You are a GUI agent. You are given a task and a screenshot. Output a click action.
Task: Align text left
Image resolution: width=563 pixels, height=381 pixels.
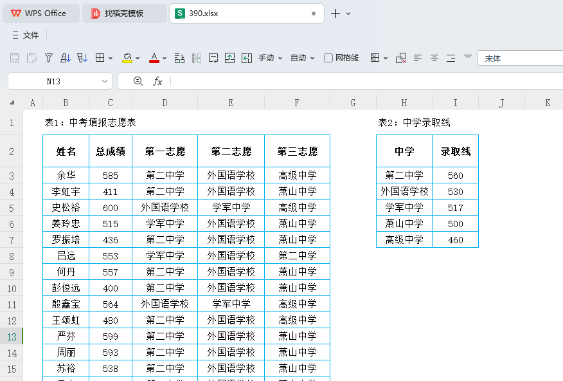pos(418,58)
